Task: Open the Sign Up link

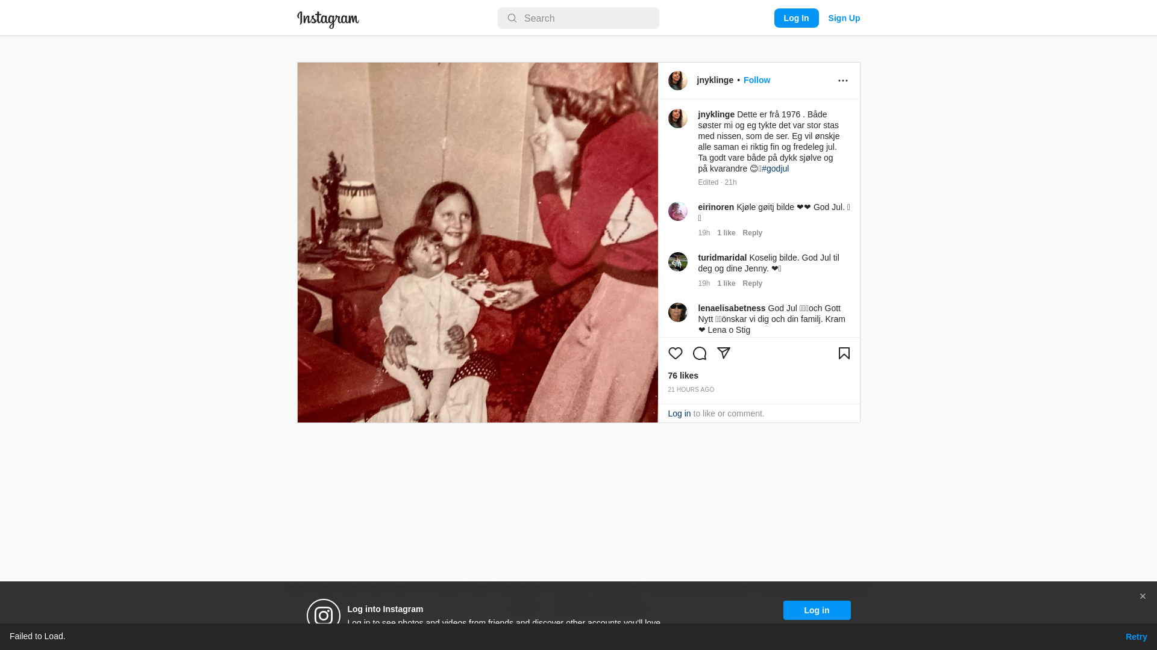Action: click(844, 18)
